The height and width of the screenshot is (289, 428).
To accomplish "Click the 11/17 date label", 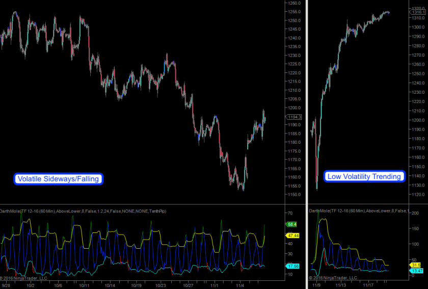I will pyautogui.click(x=368, y=285).
